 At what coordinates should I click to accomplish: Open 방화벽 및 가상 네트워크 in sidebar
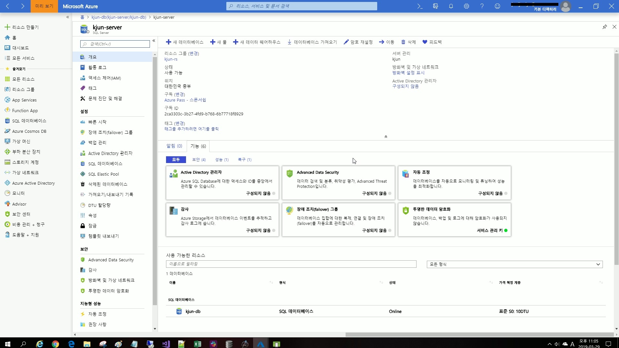coord(111,280)
